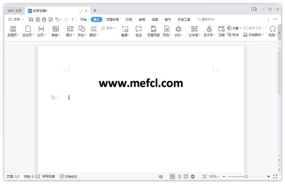Switch to the 开始 tab
Screen dimensions: 285x184
pos(84,20)
